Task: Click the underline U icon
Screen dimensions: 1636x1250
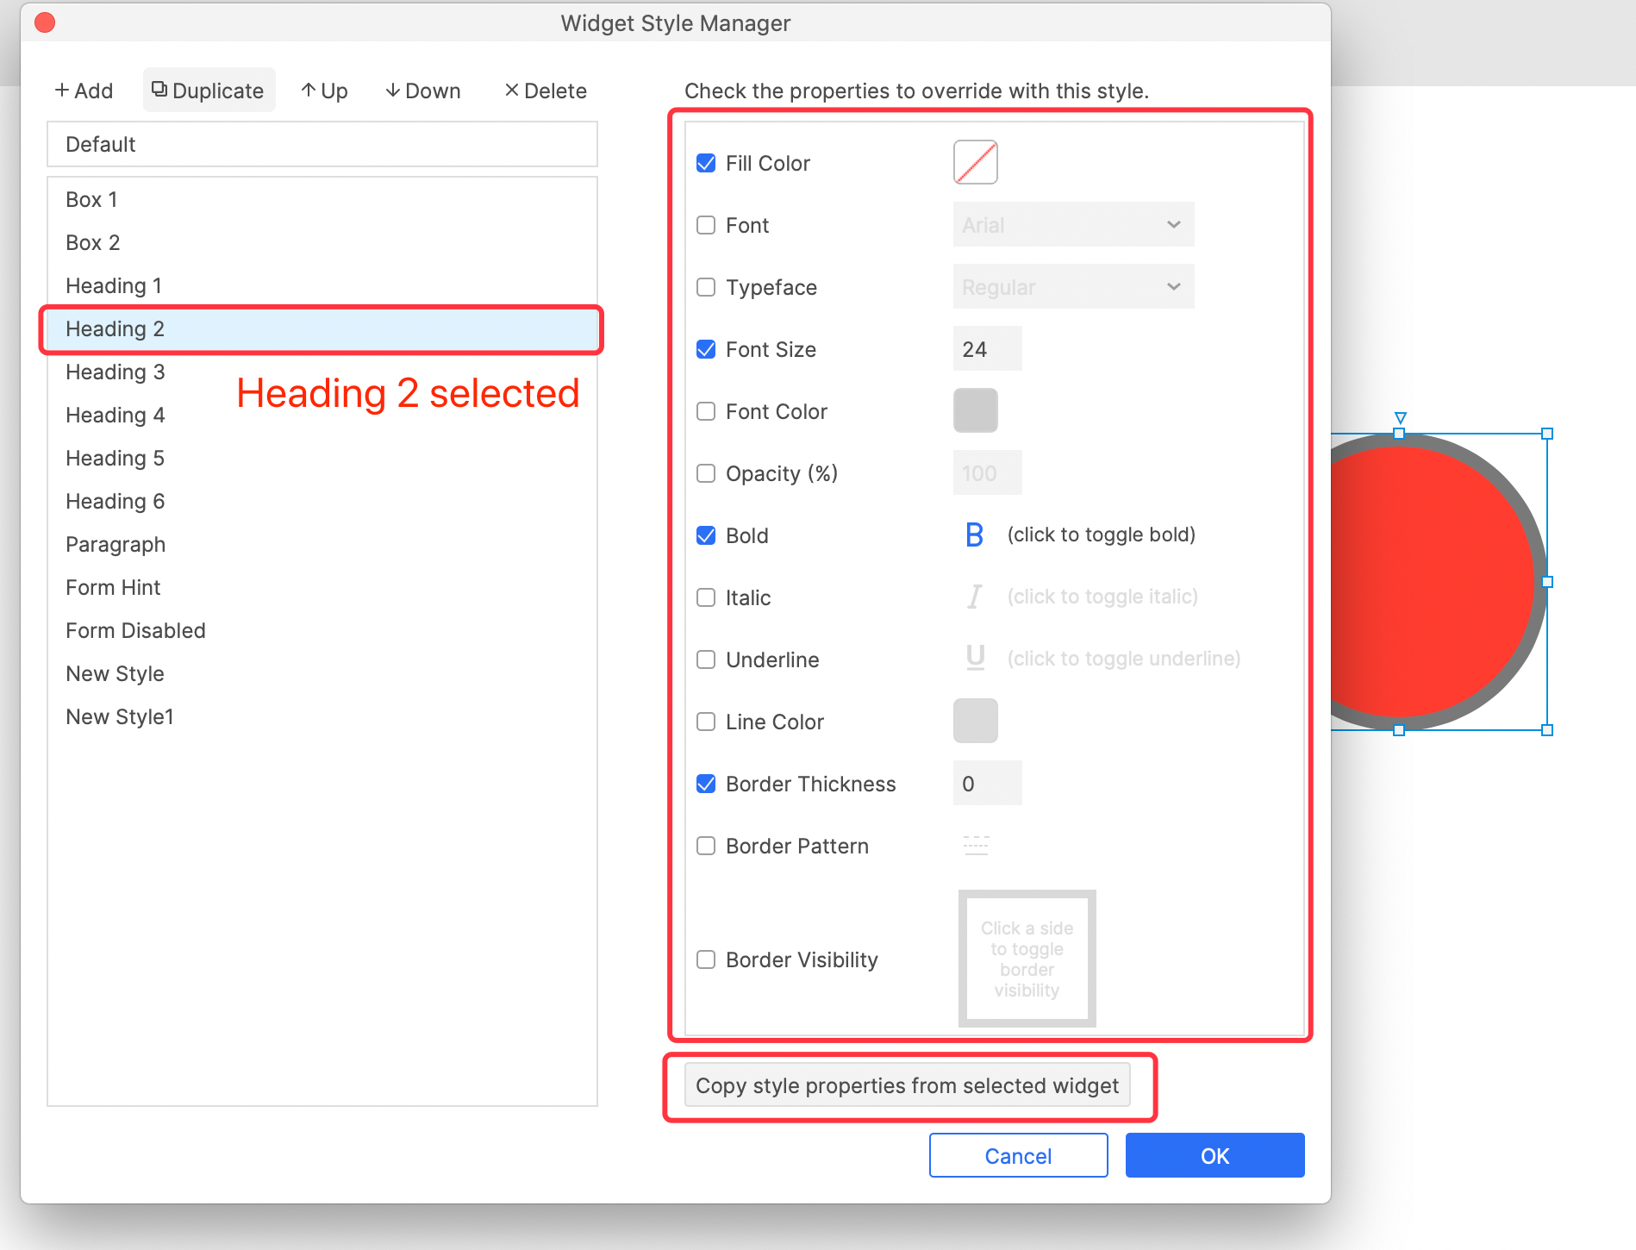Action: tap(975, 659)
